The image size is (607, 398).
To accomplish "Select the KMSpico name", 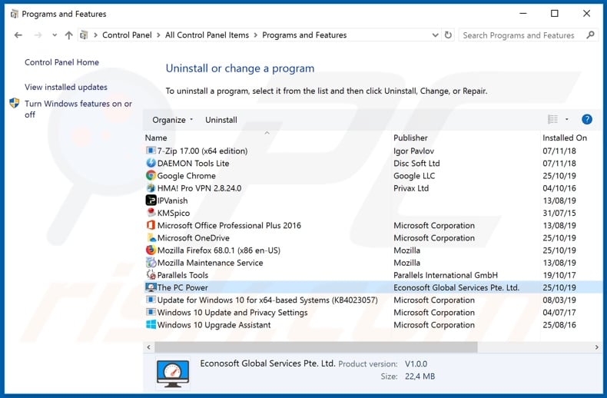I will (x=174, y=213).
